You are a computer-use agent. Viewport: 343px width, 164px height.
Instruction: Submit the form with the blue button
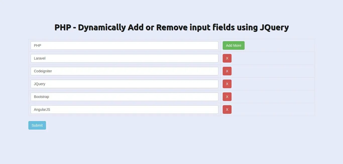click(37, 125)
